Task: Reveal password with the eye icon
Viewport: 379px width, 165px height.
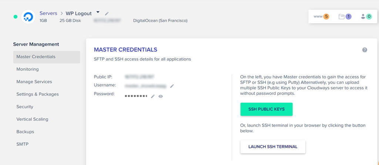Action: 161,96
